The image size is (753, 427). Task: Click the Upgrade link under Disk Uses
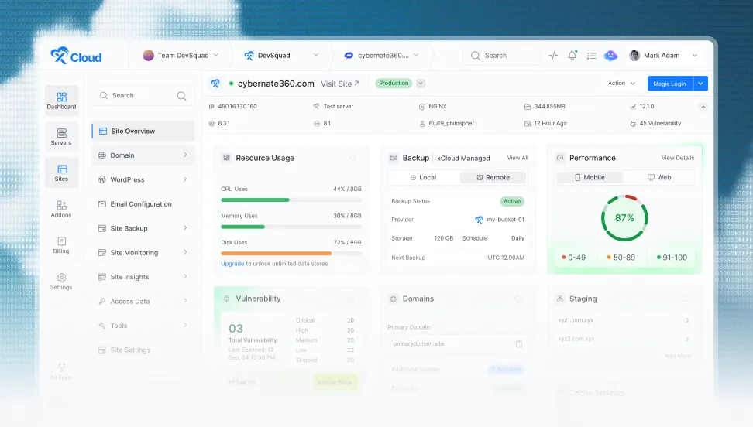click(232, 264)
